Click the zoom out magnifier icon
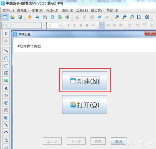156x149 pixels. [124, 17]
